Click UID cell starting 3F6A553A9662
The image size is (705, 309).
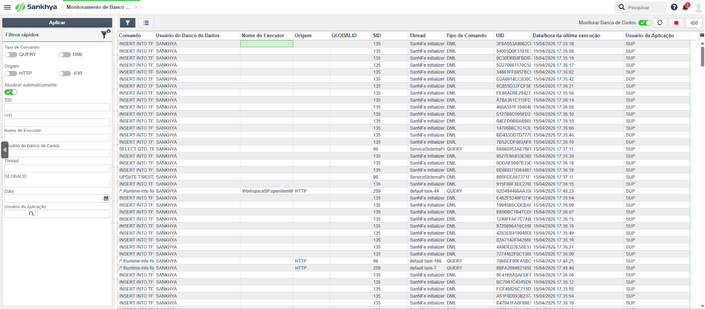(x=513, y=44)
